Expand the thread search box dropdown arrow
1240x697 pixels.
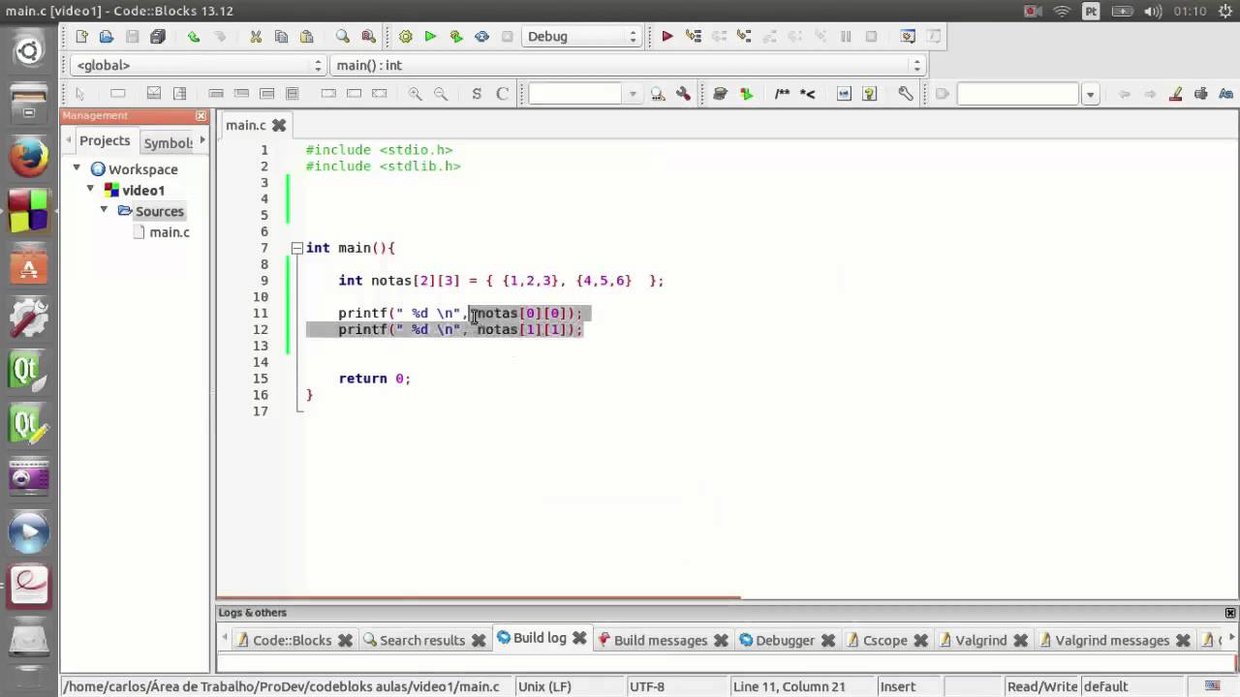coord(633,94)
